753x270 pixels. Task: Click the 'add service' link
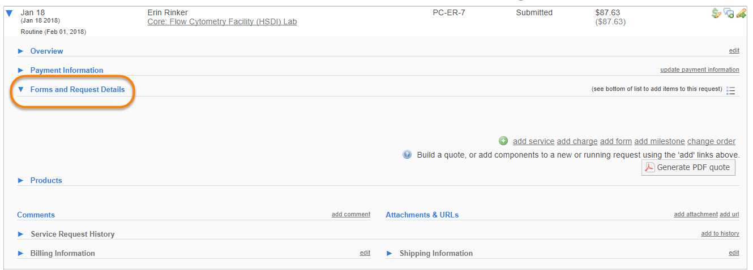[533, 142]
